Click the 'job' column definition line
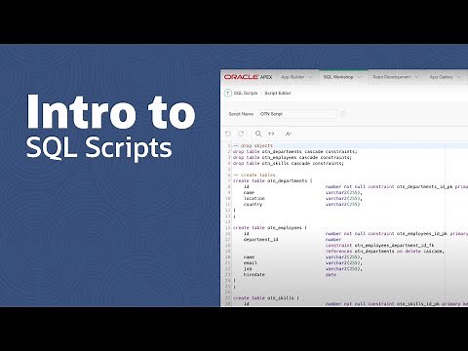The image size is (468, 351). pyautogui.click(x=303, y=268)
